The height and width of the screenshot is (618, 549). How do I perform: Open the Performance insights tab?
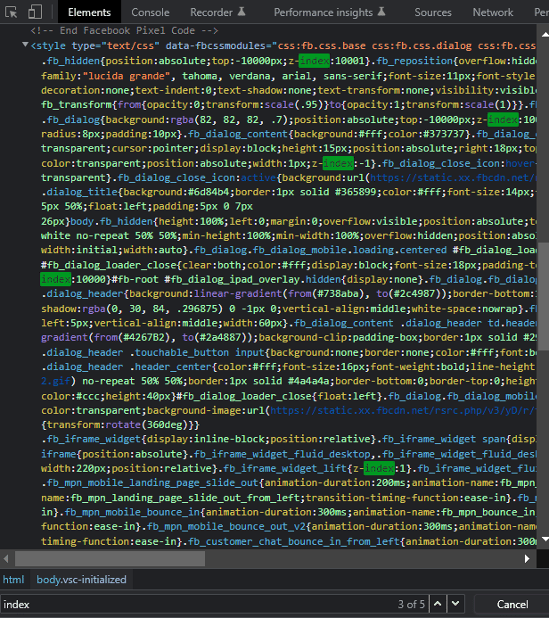329,12
